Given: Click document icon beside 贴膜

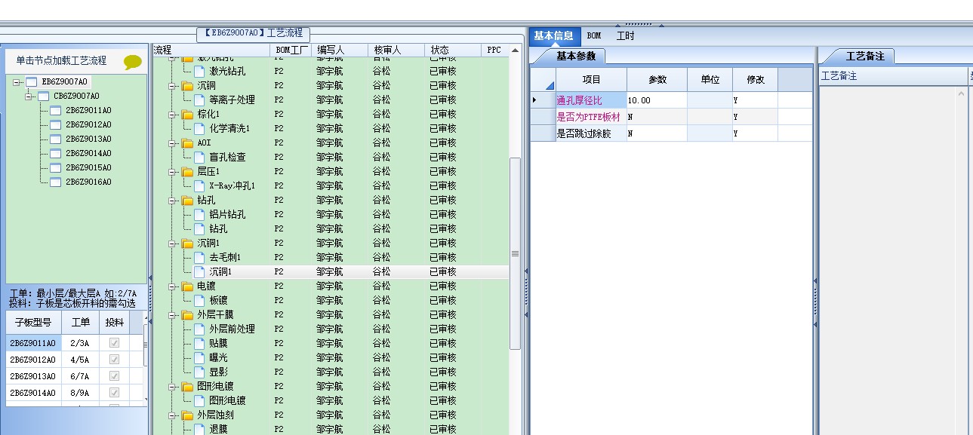Looking at the screenshot, I should (199, 343).
